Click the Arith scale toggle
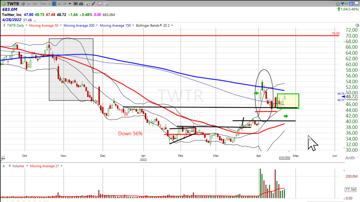 (350, 158)
